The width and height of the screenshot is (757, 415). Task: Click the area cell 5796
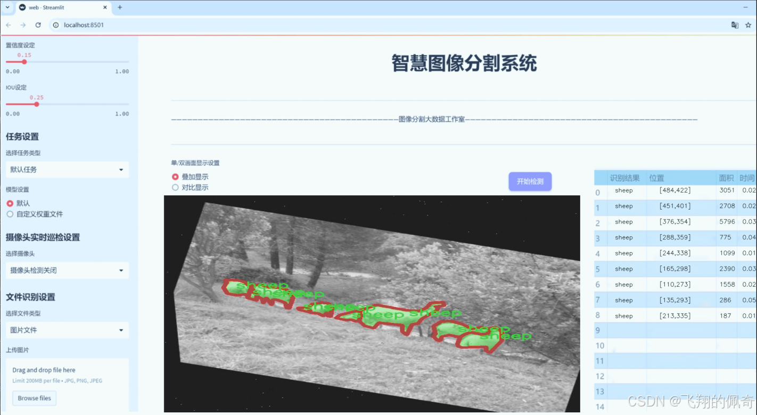[727, 222]
